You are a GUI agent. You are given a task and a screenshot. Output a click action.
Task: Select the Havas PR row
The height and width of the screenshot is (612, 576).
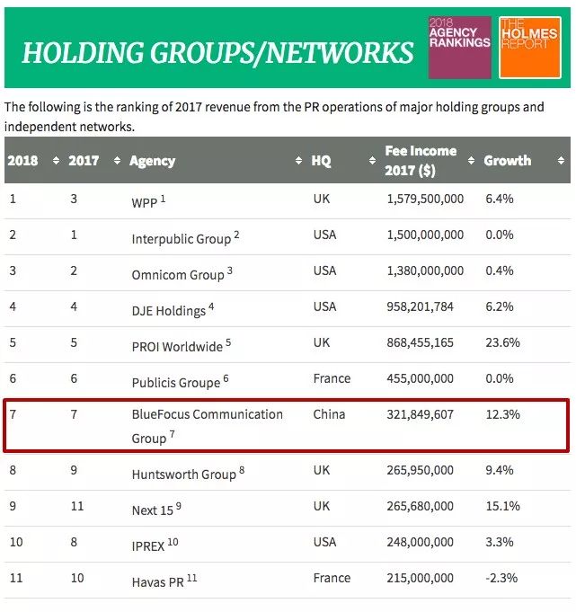click(288, 580)
